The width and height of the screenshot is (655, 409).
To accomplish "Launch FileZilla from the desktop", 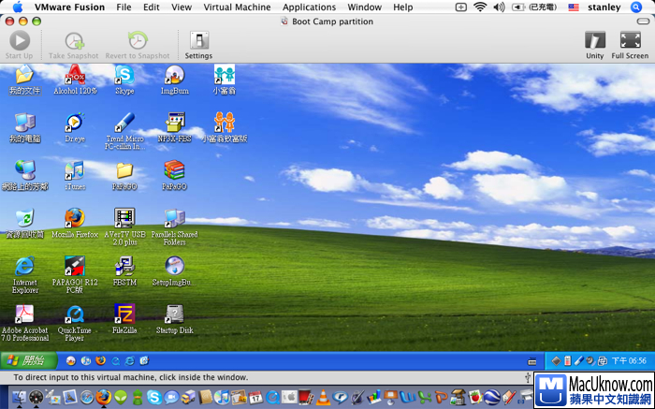I will pos(124,316).
